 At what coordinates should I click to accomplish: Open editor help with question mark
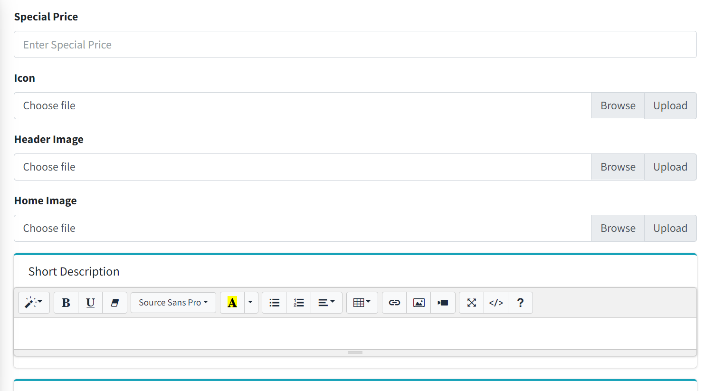pos(520,303)
